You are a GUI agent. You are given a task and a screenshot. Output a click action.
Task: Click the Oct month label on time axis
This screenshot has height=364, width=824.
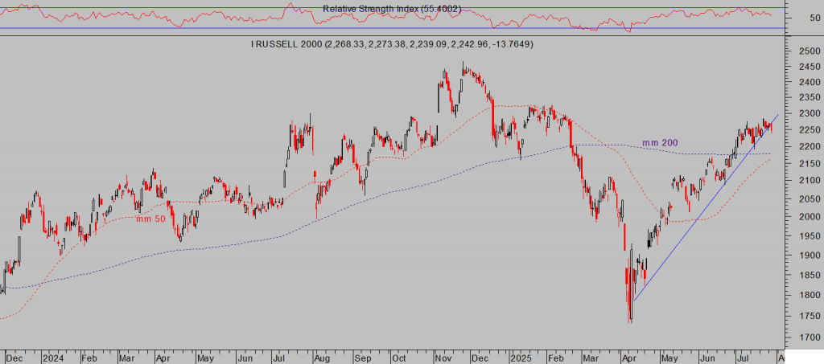[399, 358]
